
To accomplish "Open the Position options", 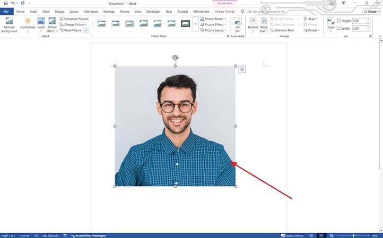I will click(x=253, y=25).
